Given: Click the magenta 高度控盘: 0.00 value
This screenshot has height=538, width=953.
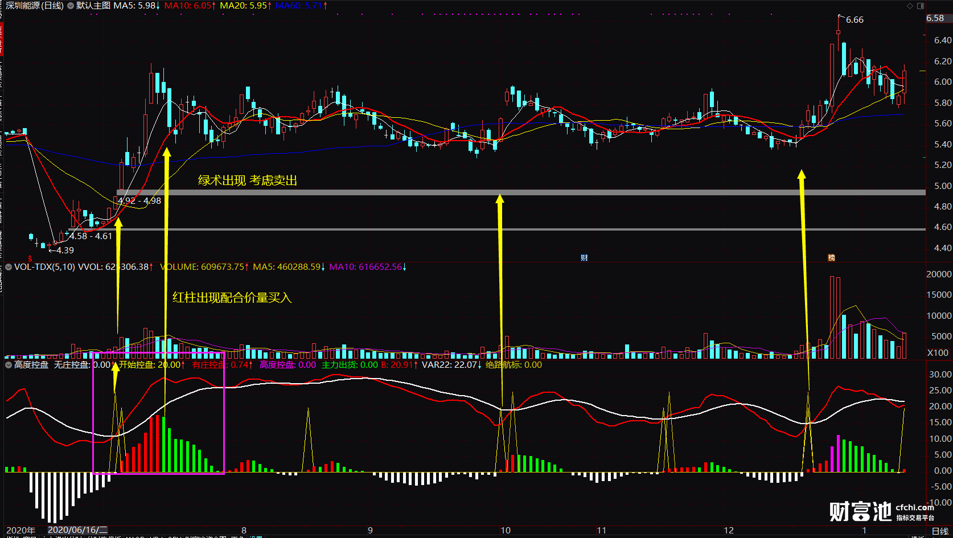Looking at the screenshot, I should 287,365.
